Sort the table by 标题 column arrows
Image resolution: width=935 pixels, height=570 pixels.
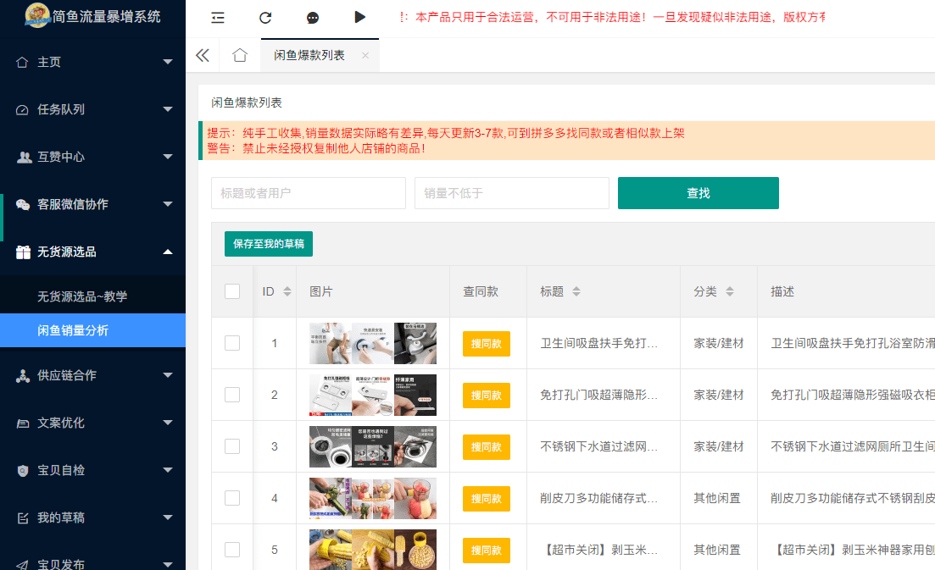point(576,291)
